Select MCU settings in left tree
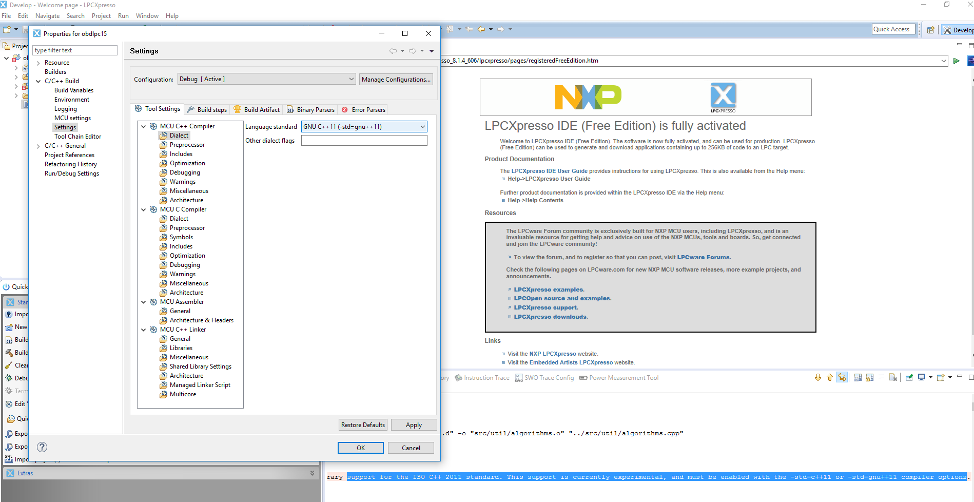The height and width of the screenshot is (502, 974). pyautogui.click(x=72, y=118)
